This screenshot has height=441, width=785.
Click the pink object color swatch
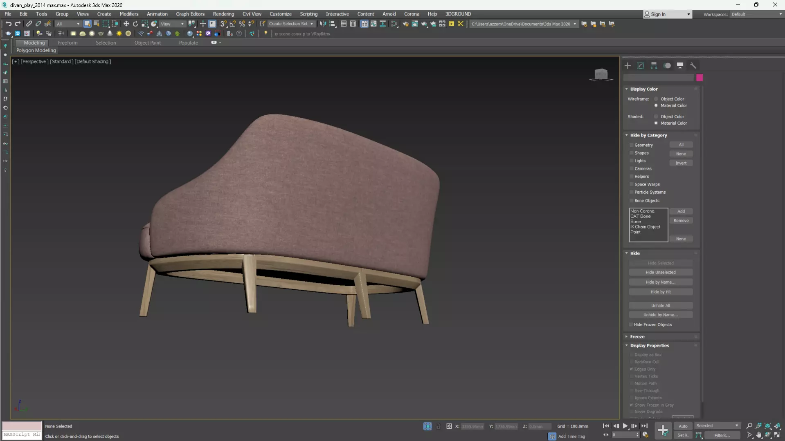(x=700, y=78)
